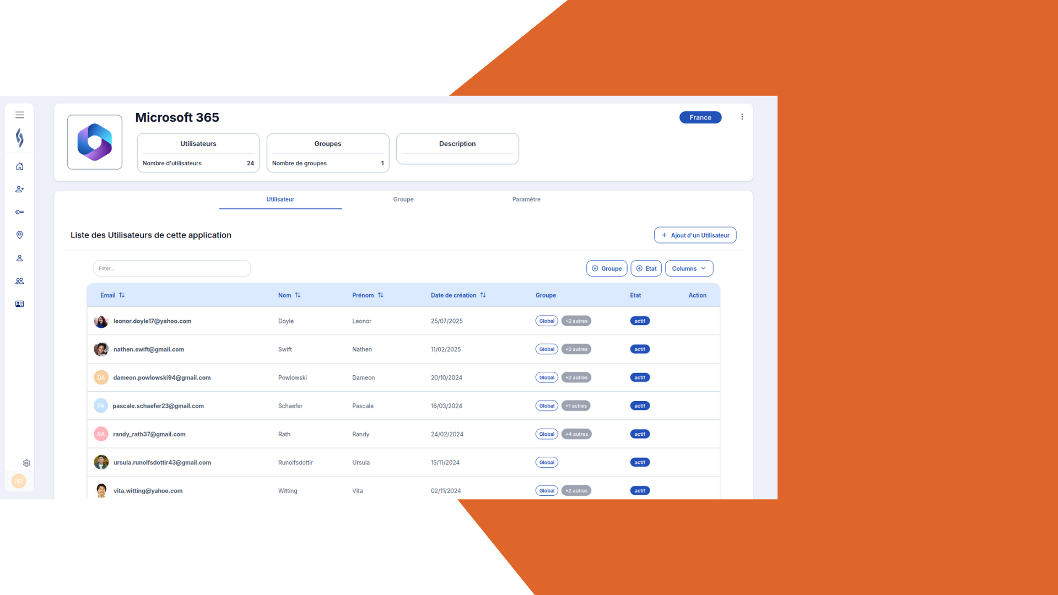Open the groups (people) sidebar icon
This screenshot has width=1058, height=595.
pos(19,281)
